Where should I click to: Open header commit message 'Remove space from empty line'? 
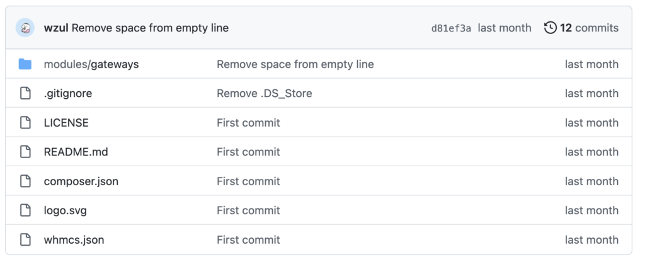150,28
